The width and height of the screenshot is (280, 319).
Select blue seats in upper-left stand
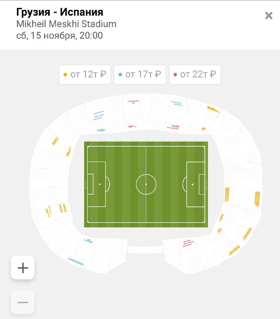point(98,115)
